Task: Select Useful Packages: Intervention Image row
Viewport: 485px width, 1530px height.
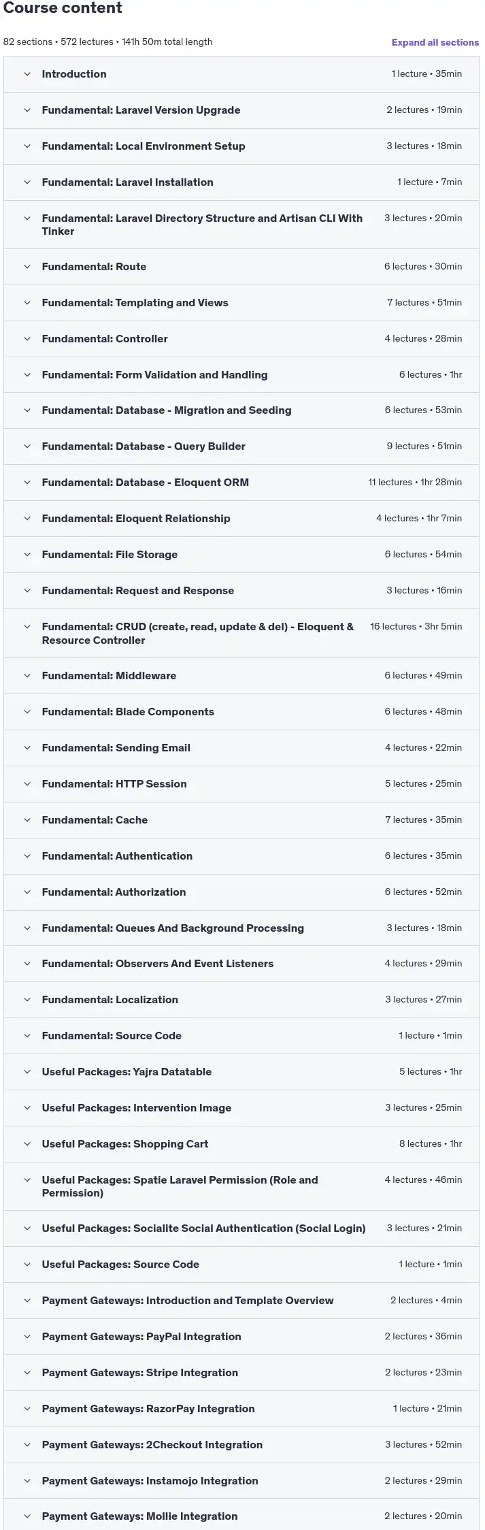Action: [x=241, y=1108]
